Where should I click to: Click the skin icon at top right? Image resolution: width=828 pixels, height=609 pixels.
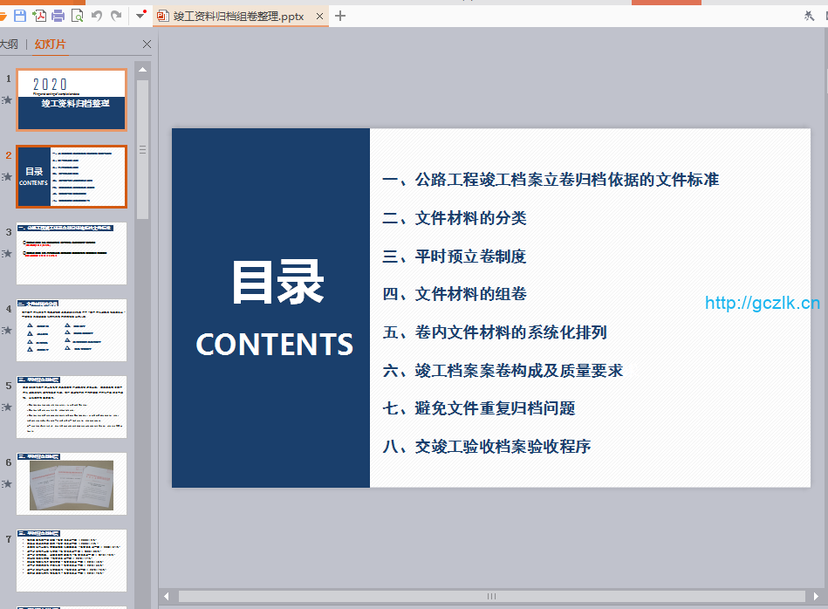[808, 16]
